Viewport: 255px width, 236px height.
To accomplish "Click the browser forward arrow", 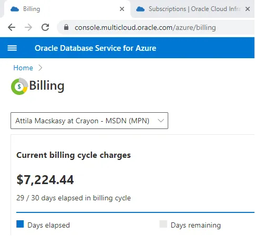I will (x=28, y=27).
